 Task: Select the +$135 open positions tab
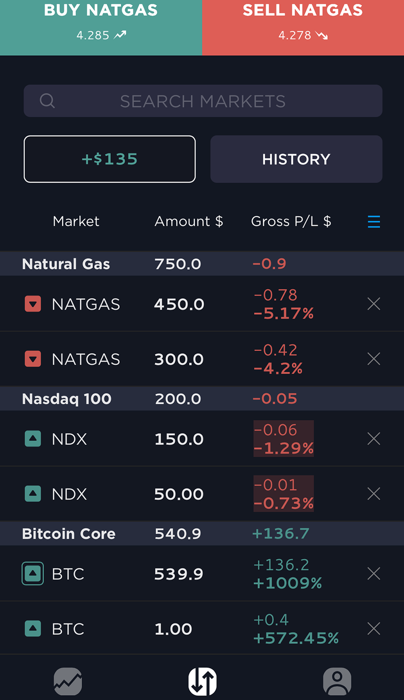[x=110, y=159]
